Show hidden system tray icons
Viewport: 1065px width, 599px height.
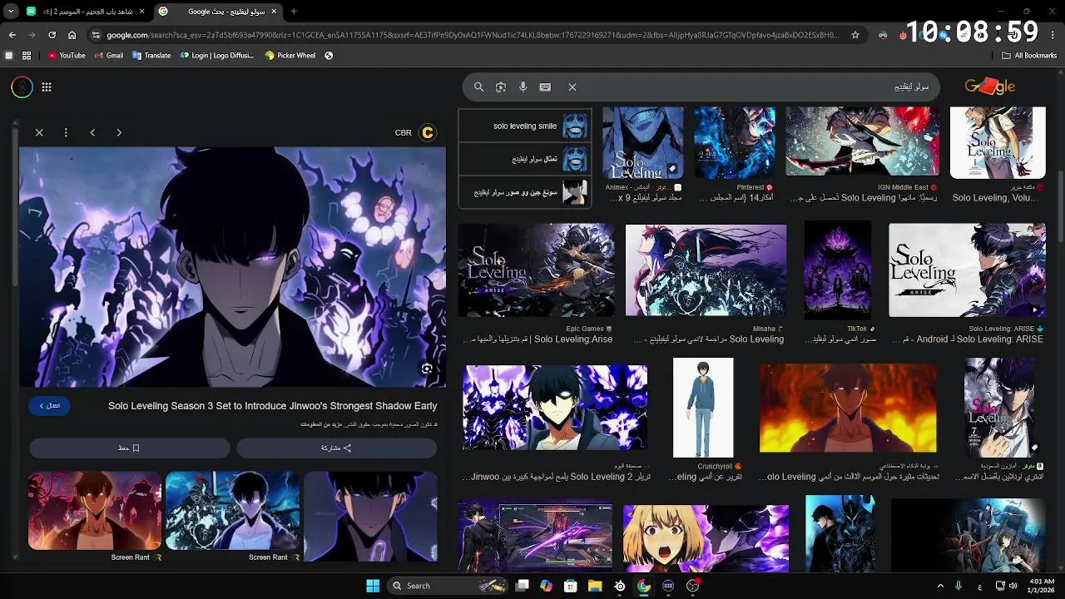[940, 586]
